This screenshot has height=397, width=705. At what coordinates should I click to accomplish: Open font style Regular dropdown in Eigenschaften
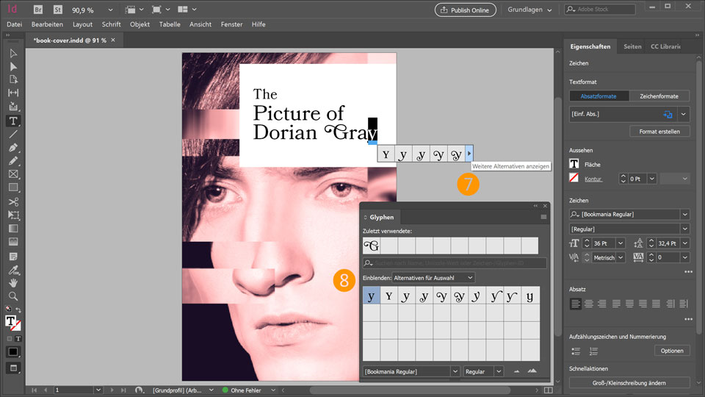click(684, 229)
